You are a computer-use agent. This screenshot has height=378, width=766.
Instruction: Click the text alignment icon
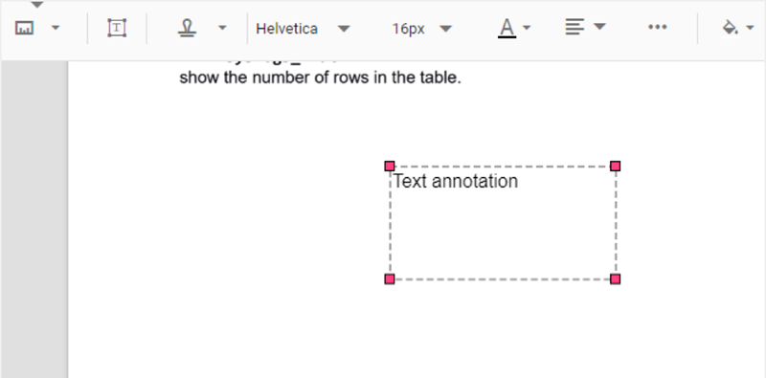(x=575, y=27)
